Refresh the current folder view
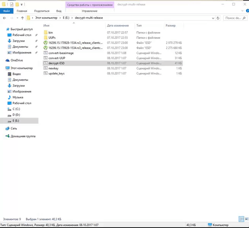The image size is (249, 228). pyautogui.click(x=218, y=18)
